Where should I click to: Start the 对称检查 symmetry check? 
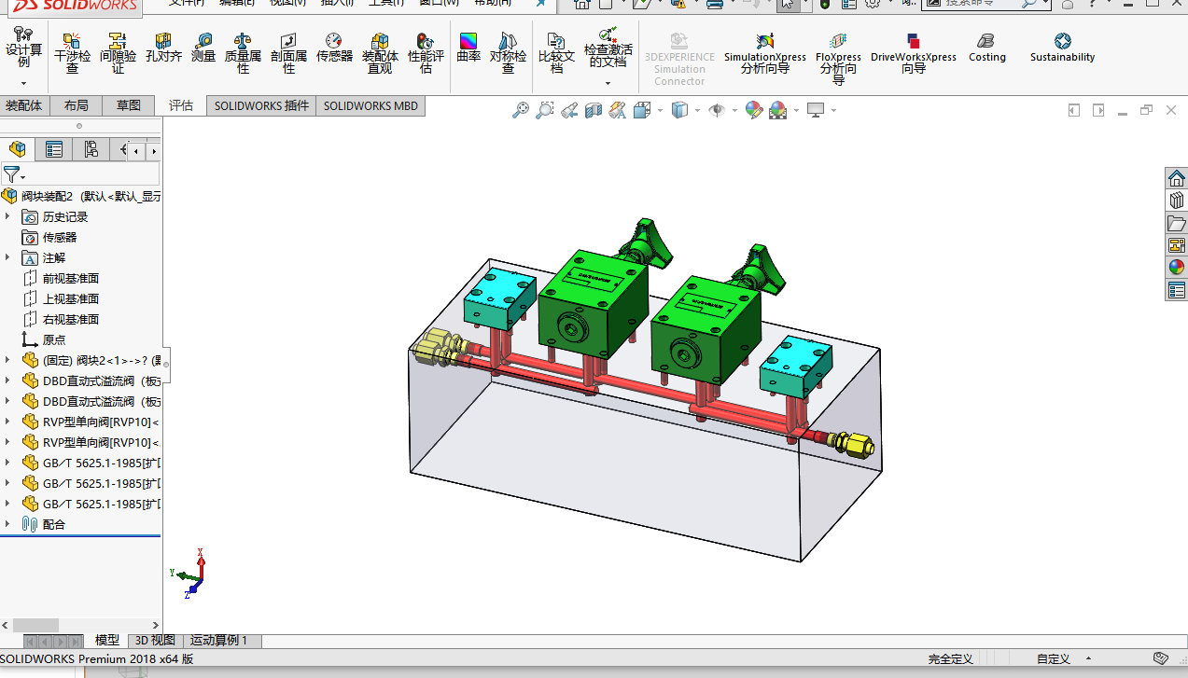coord(508,52)
